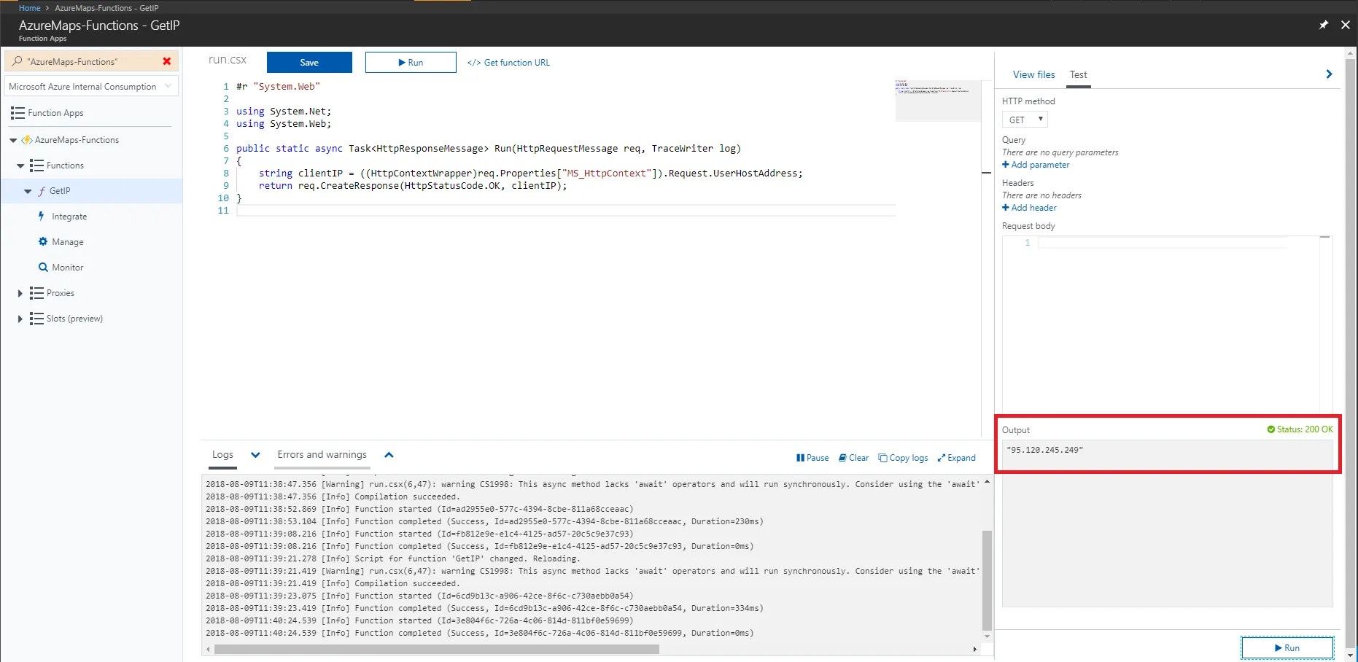Run the test from the Test panel
1358x662 pixels.
1287,647
